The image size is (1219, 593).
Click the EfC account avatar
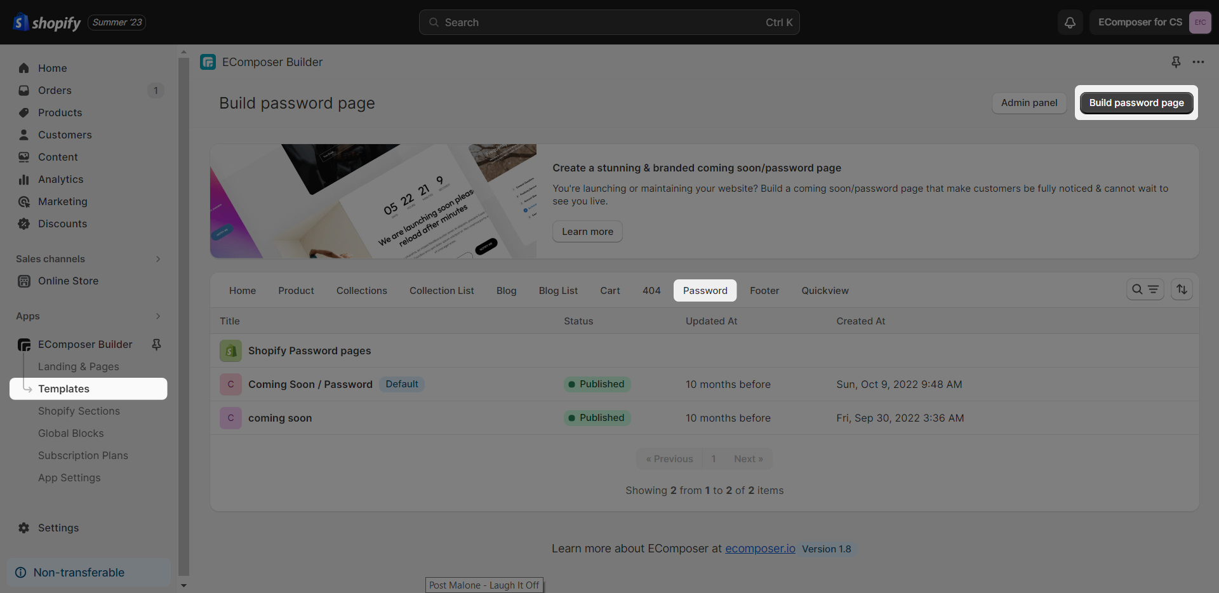(x=1200, y=22)
